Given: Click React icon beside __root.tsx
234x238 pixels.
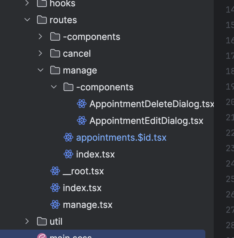Looking at the screenshot, I should coord(55,171).
